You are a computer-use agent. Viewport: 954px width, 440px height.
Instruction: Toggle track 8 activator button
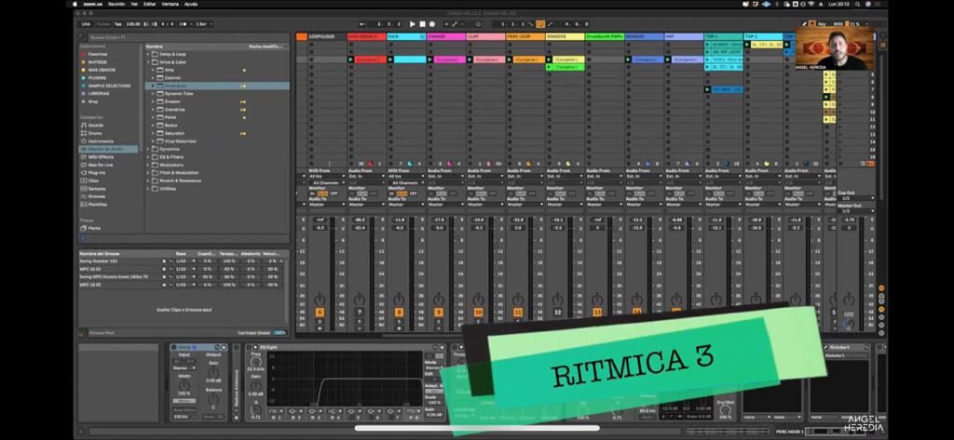coord(399,313)
